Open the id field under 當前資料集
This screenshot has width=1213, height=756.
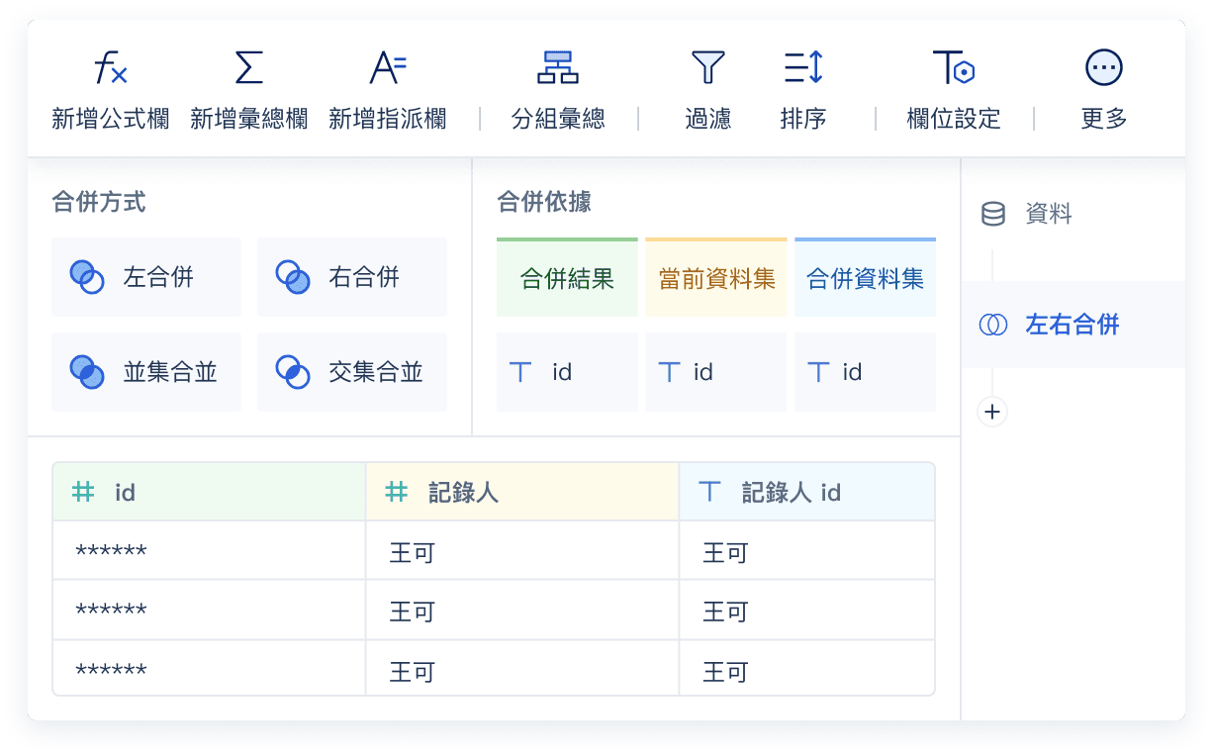716,372
